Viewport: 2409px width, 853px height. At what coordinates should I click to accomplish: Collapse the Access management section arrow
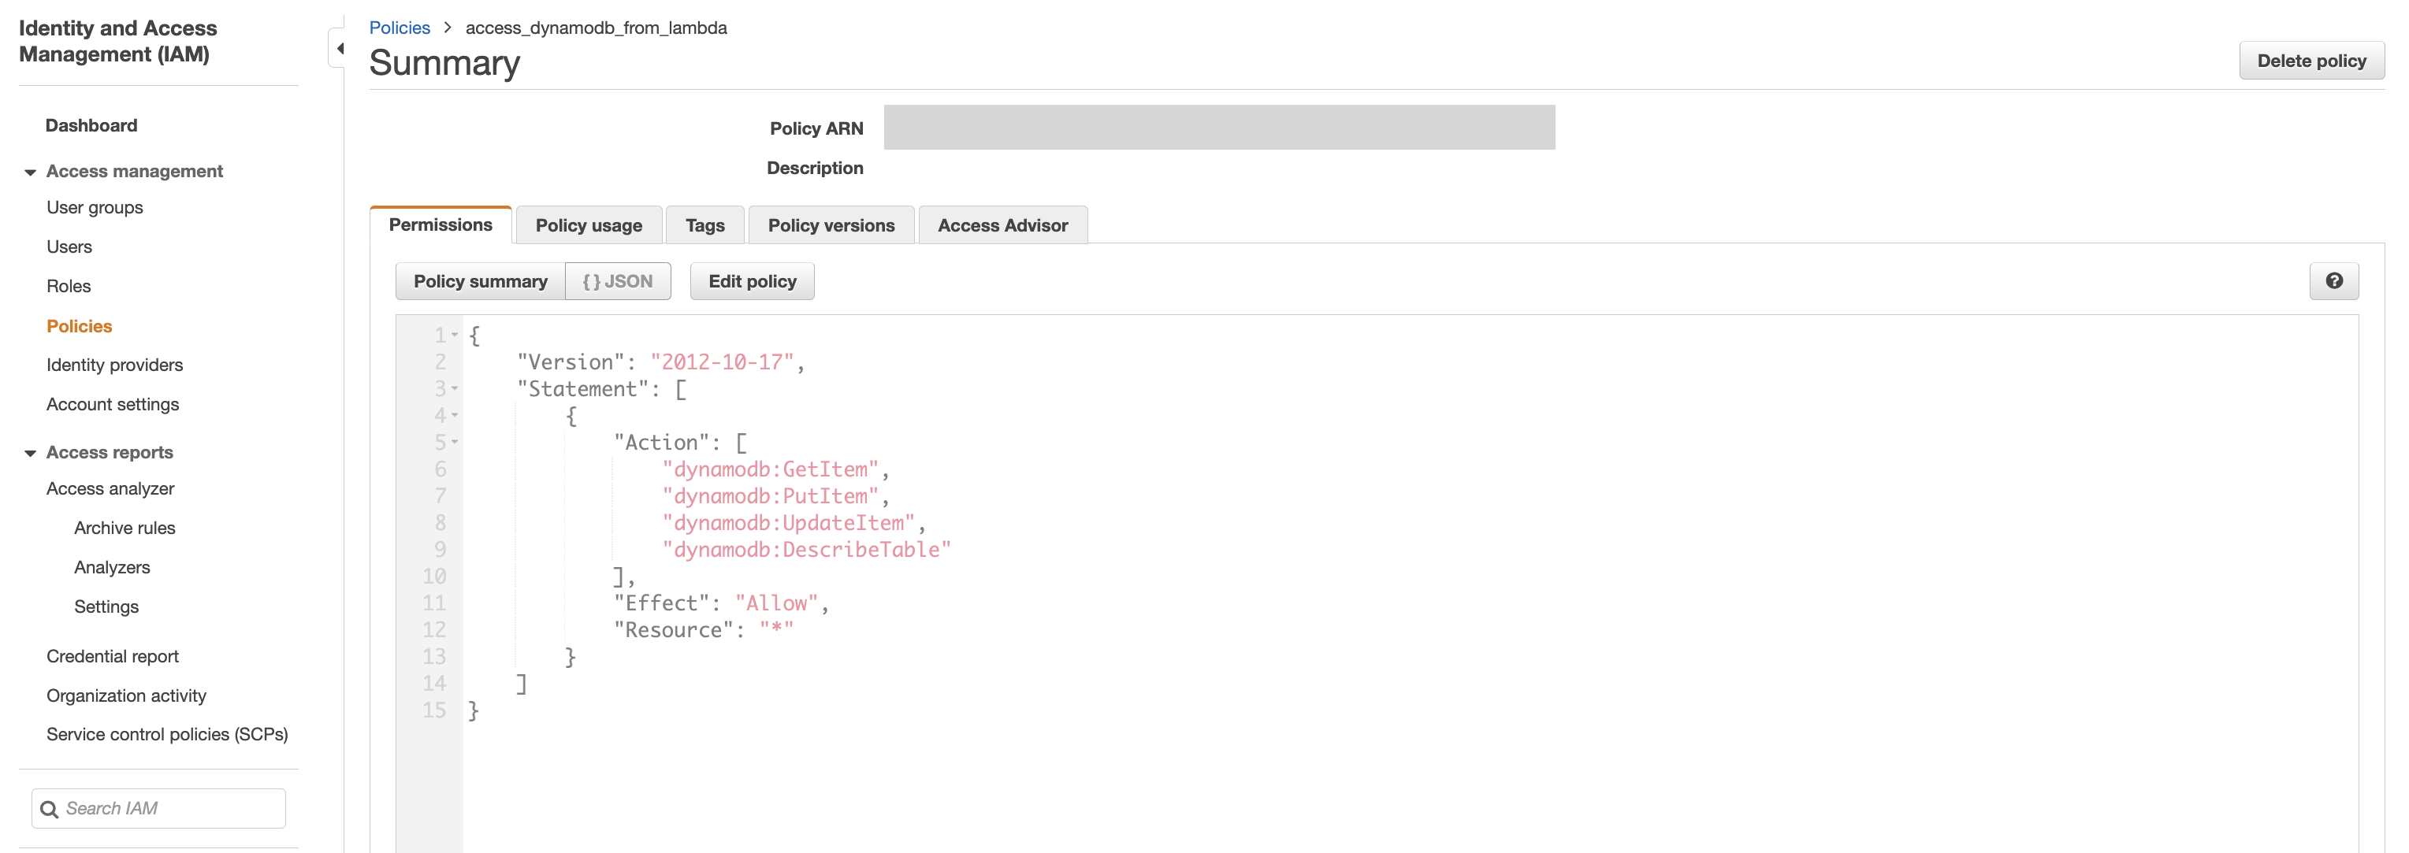30,172
